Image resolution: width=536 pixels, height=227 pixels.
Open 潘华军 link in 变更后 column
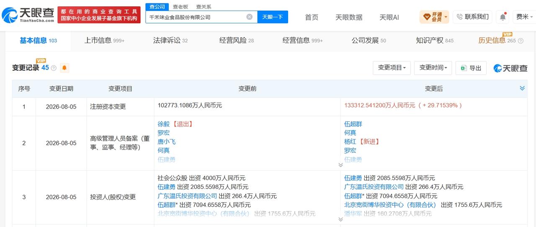pyautogui.click(x=353, y=214)
